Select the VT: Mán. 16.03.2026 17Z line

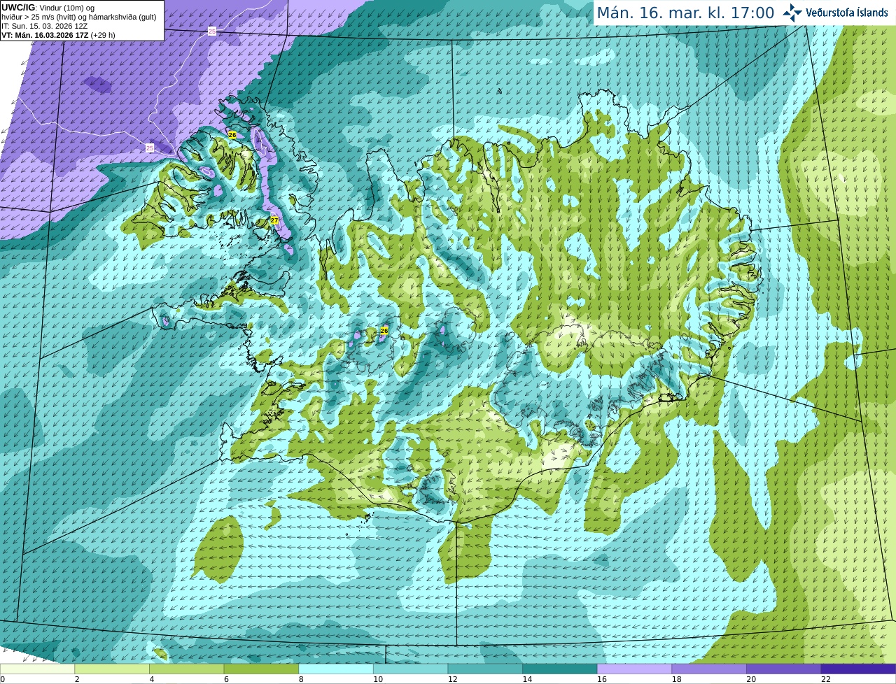(58, 35)
